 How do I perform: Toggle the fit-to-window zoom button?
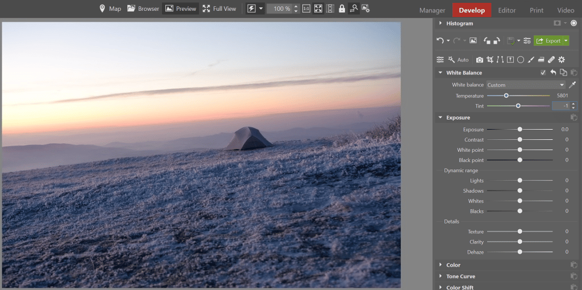318,9
